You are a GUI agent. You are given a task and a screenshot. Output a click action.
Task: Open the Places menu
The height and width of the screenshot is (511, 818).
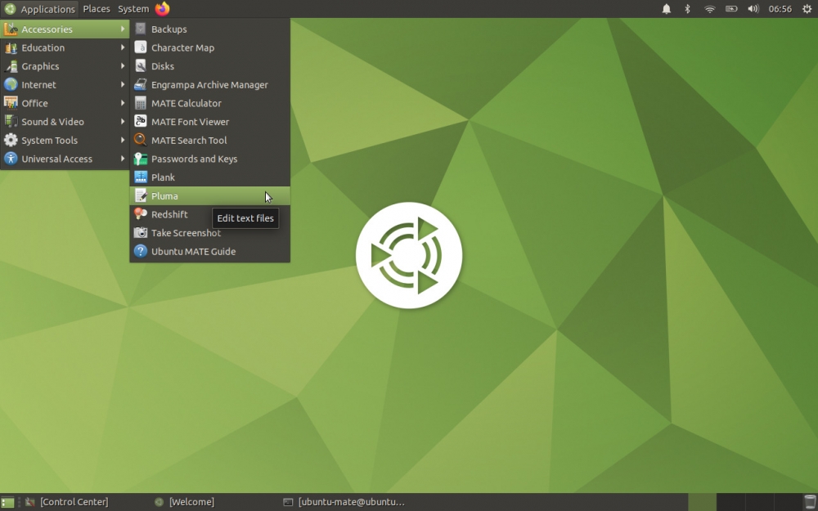point(97,9)
